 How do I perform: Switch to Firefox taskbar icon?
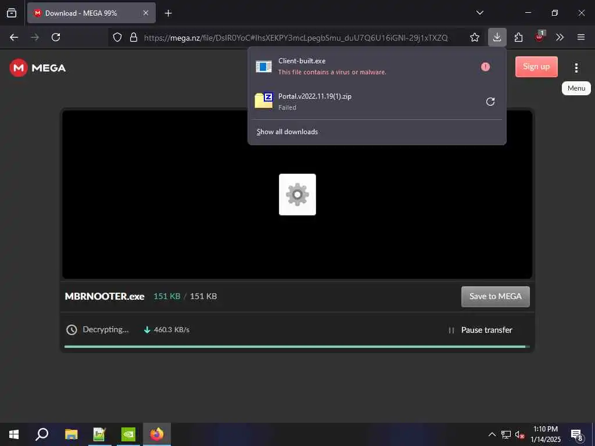click(157, 434)
